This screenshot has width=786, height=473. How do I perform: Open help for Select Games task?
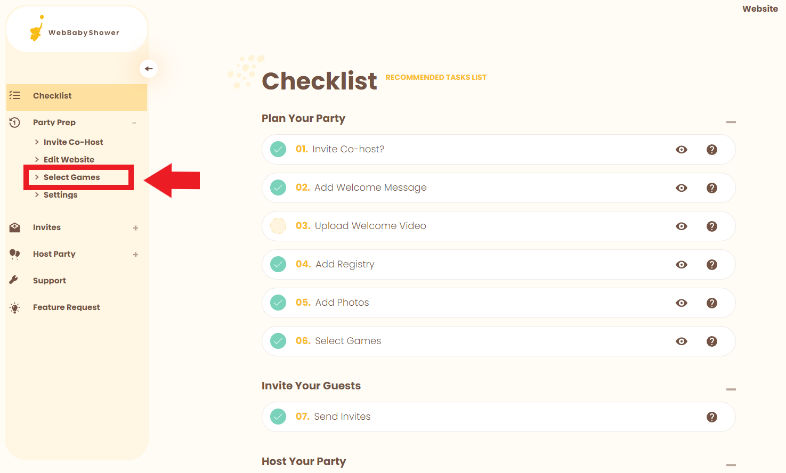tap(711, 341)
